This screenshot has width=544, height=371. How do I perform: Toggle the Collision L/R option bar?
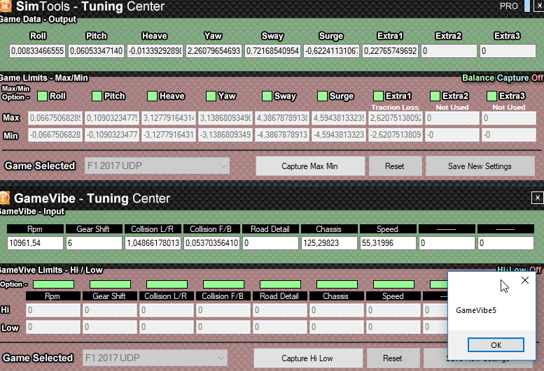167,284
